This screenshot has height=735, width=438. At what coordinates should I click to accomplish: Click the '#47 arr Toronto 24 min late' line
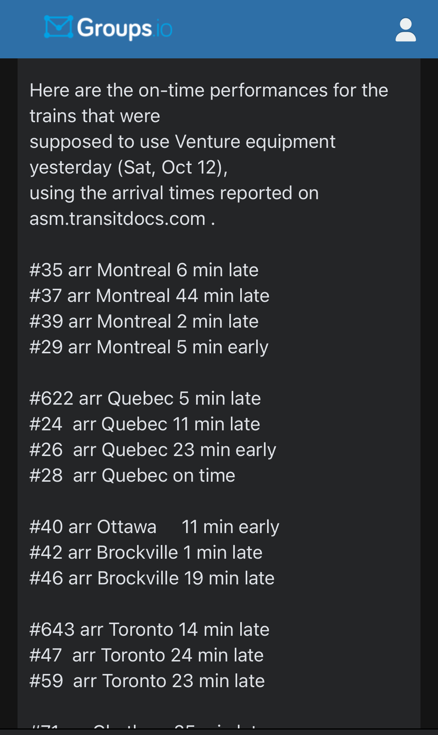pos(146,655)
